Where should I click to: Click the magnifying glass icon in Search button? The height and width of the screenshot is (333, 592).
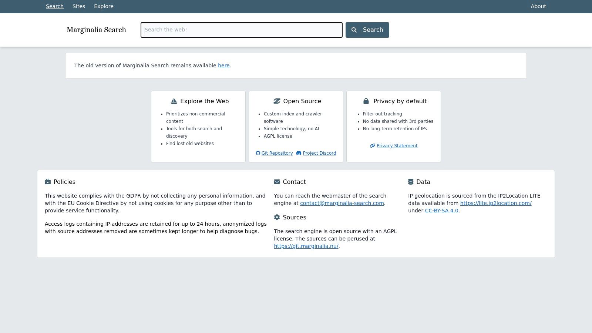click(x=354, y=30)
